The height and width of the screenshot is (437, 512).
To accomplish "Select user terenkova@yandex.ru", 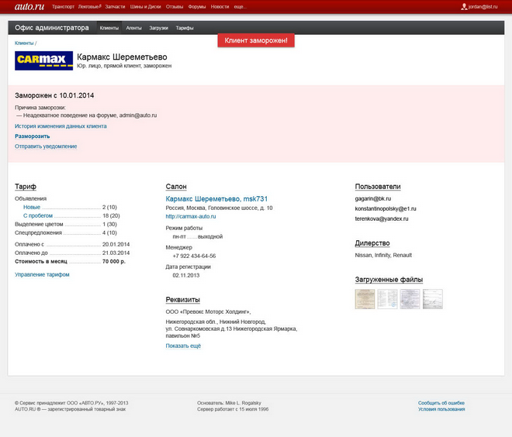I will [x=382, y=218].
